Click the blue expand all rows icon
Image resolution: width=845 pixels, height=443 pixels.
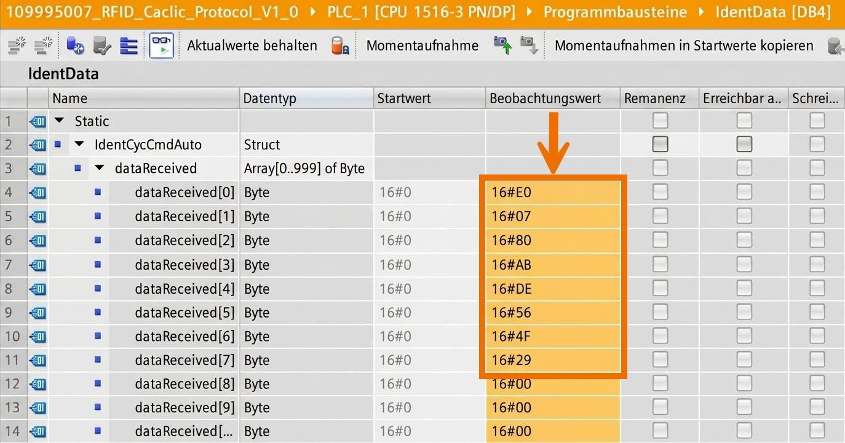pyautogui.click(x=129, y=45)
